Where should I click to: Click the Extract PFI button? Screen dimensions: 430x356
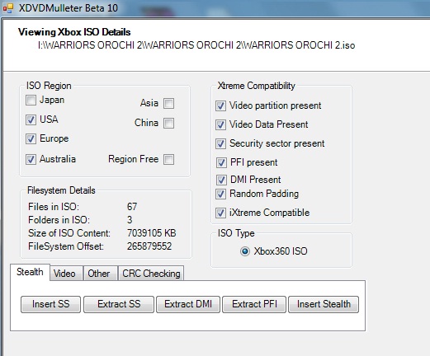point(254,304)
